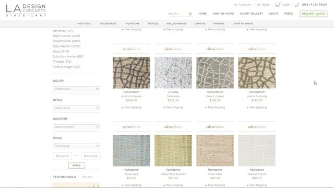This screenshot has width=334, height=188.
Task: Open the Textiles menu
Action: tap(153, 23)
